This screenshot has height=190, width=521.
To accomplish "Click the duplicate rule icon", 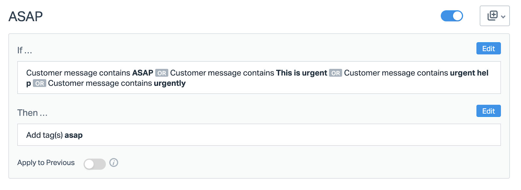I will pyautogui.click(x=492, y=16).
